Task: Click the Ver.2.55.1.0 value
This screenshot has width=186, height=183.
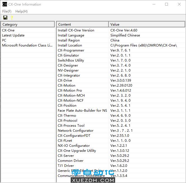Action: 120,136
